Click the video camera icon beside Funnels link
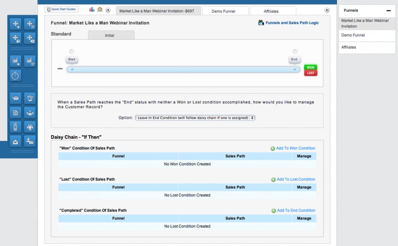 point(261,23)
